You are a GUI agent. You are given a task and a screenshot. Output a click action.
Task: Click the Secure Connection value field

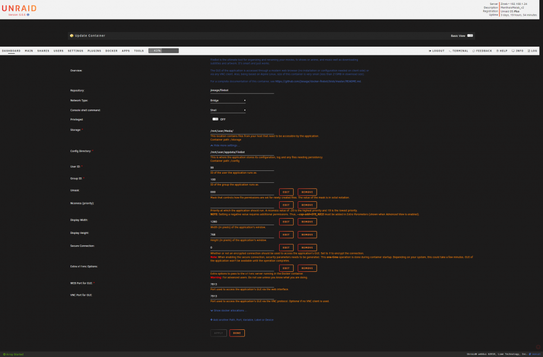pyautogui.click(x=242, y=248)
